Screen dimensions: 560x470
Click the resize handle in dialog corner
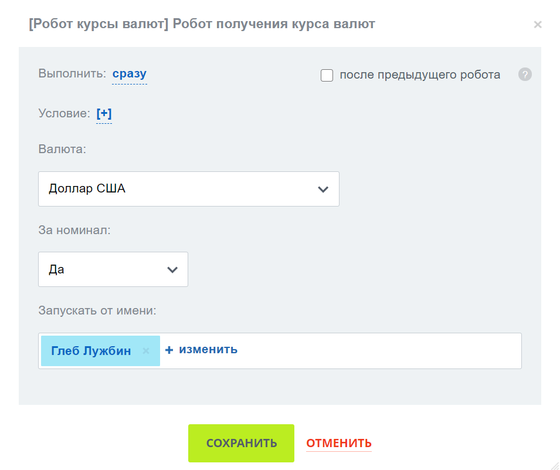point(554,464)
